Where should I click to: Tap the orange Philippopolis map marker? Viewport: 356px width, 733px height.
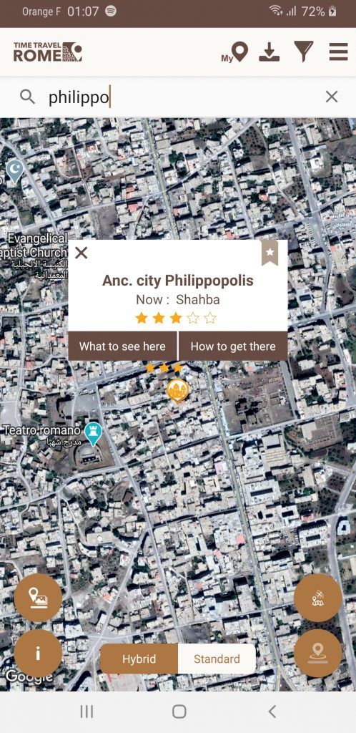coord(178,391)
